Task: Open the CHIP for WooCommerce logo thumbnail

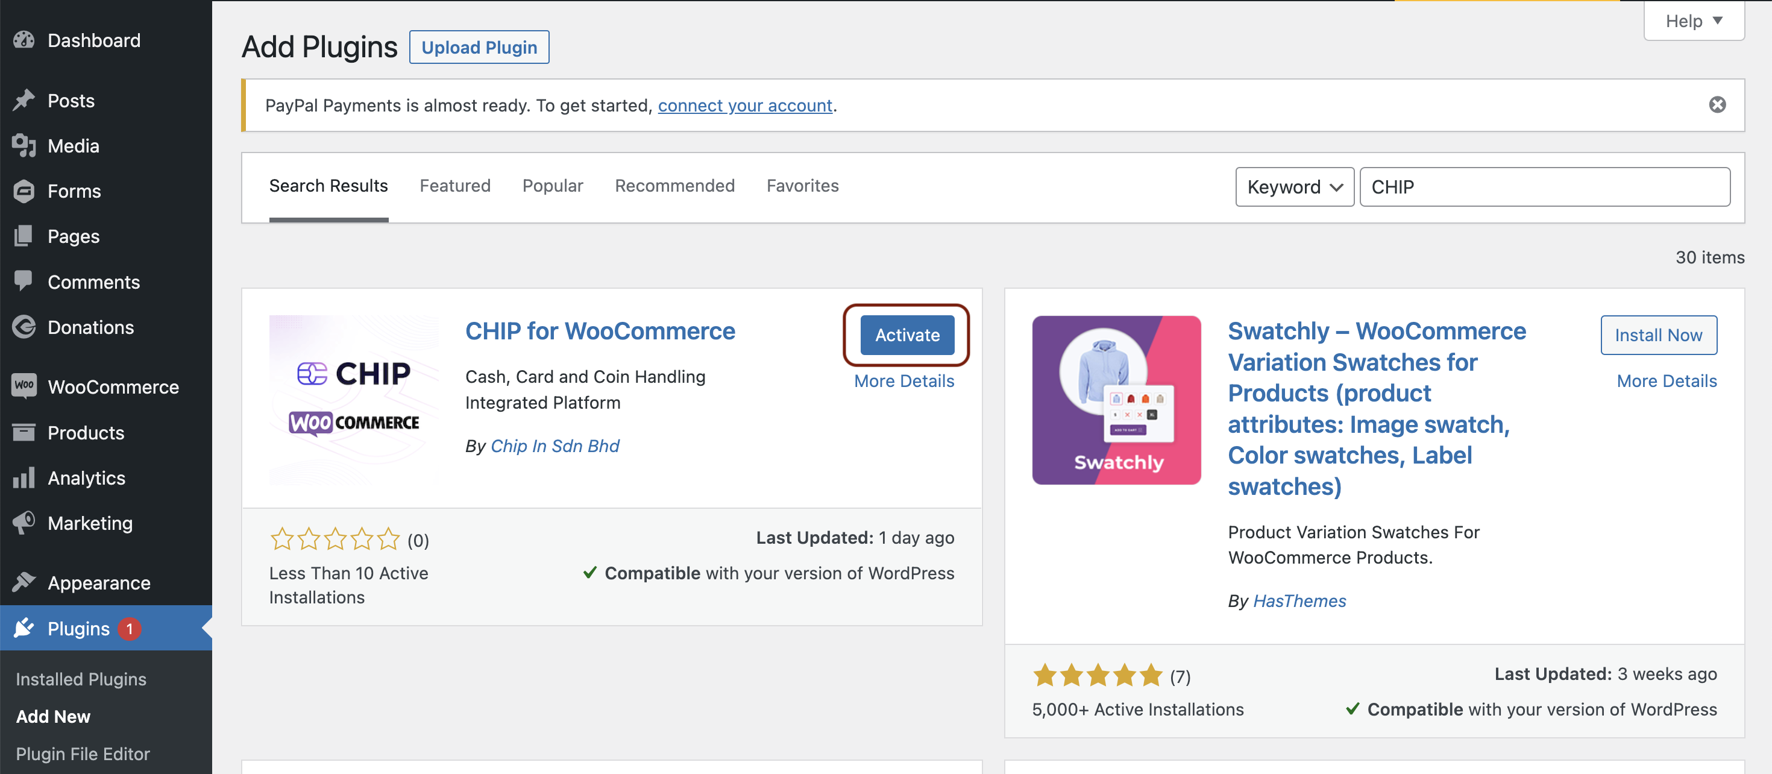Action: 354,400
